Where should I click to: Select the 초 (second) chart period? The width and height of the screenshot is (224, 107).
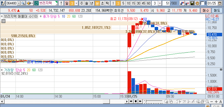102,3
